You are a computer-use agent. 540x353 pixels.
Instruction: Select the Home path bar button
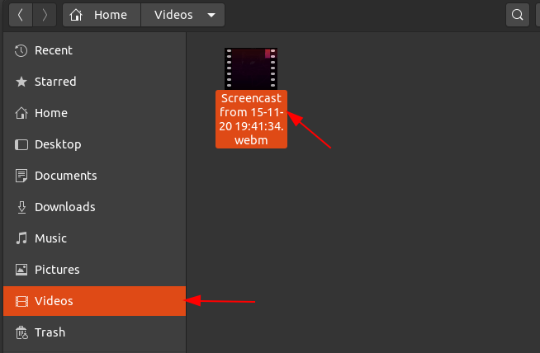point(101,15)
